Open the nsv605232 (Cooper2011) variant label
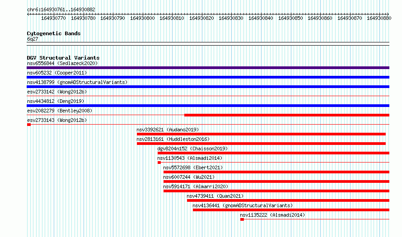 pyautogui.click(x=57, y=73)
